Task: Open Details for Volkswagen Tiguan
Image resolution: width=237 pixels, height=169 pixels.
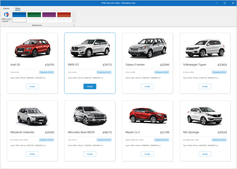Action: click(x=205, y=87)
